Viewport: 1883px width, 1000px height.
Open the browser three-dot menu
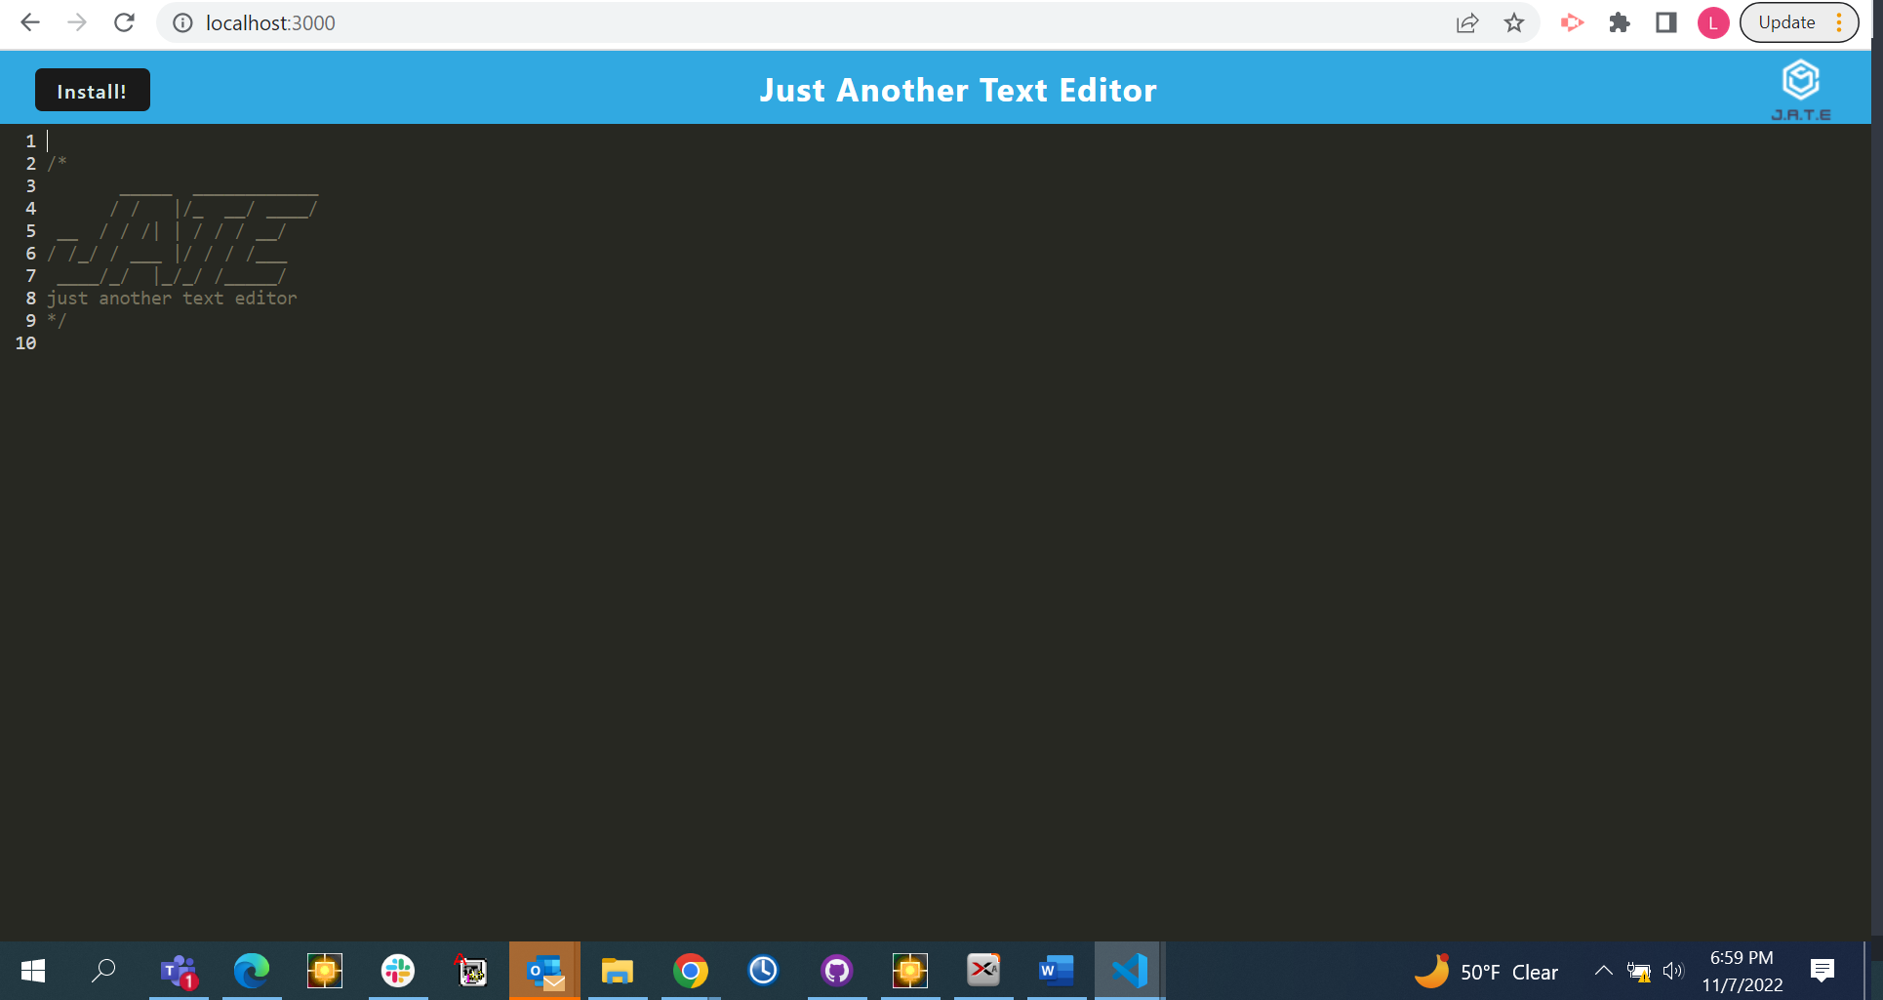coord(1840,21)
